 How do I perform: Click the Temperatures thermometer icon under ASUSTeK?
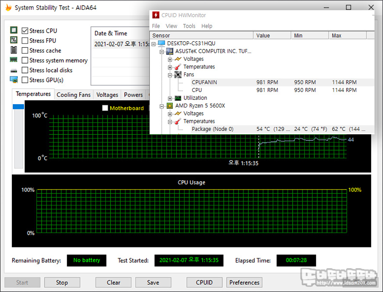click(178, 67)
